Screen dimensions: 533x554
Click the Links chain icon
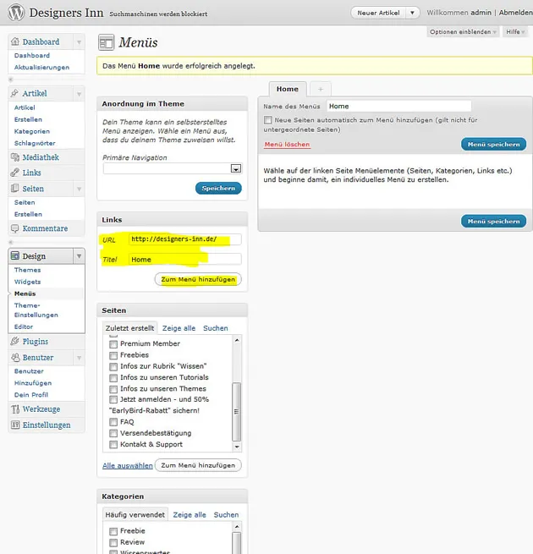(14, 173)
